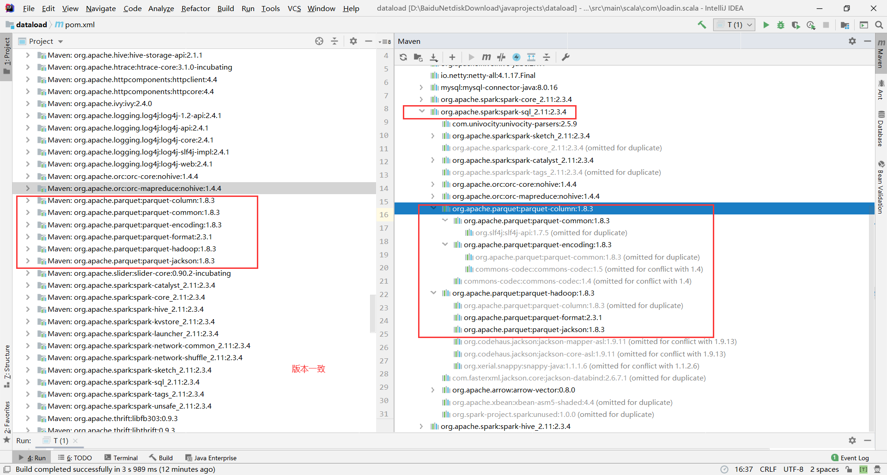Image resolution: width=887 pixels, height=475 pixels.
Task: Open the profiler run icon
Action: [x=811, y=25]
